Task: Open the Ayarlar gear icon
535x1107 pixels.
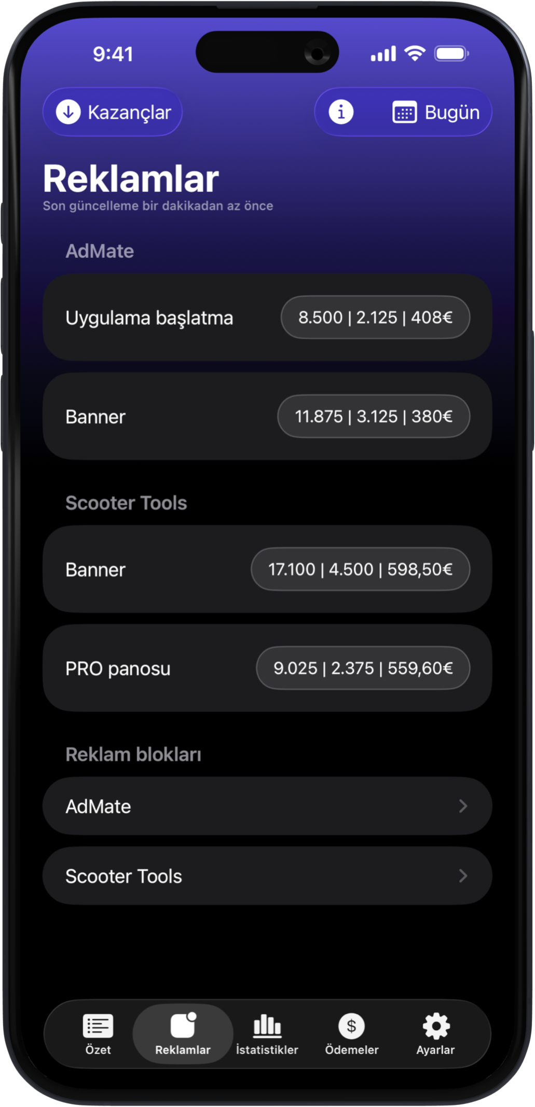Action: (436, 1026)
